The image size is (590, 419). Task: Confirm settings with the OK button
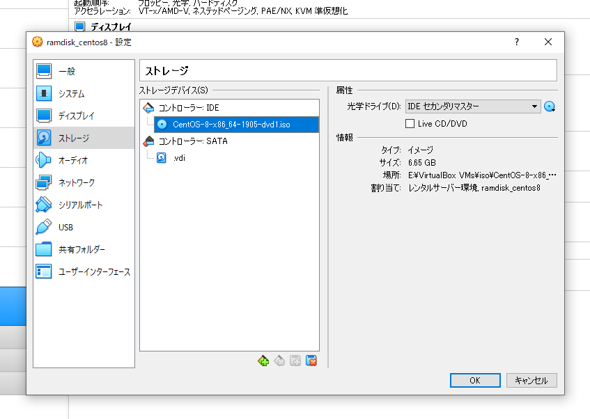point(475,380)
